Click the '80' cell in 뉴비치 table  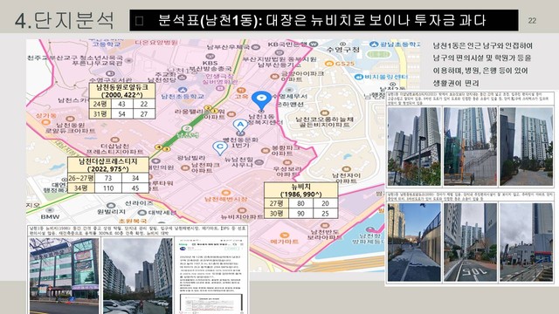[x=300, y=203]
